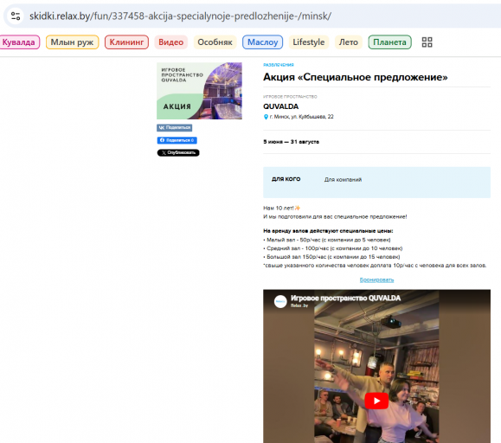Open the Лето tab group

[x=348, y=42]
